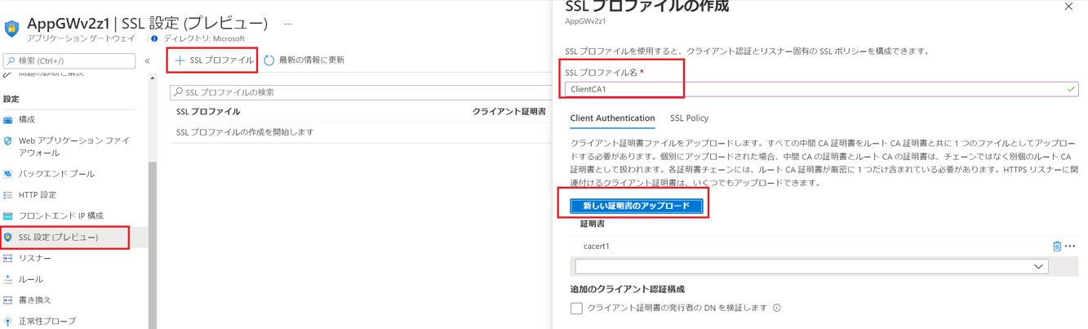Viewport: 1088px width, 329px height.
Task: Click the HTTP 設定 icon
Action: pyautogui.click(x=8, y=195)
